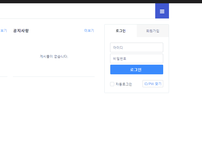Open the ID/PW 찾기 button
Image resolution: width=202 pixels, height=147 pixels.
[153, 84]
